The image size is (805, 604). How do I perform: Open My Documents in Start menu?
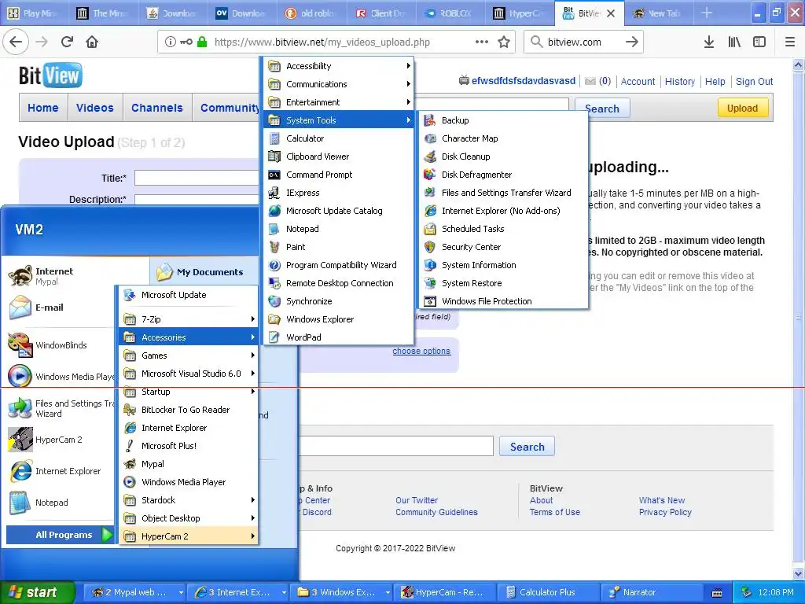click(x=204, y=271)
